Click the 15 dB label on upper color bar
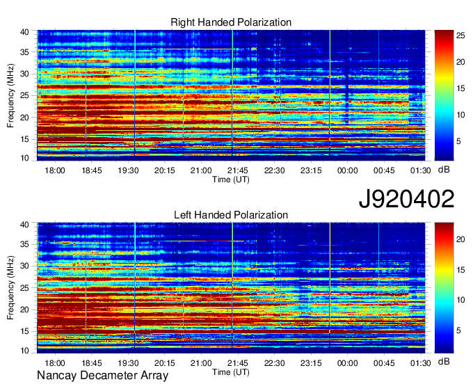Screen dimensions: 473x384 point(460,88)
